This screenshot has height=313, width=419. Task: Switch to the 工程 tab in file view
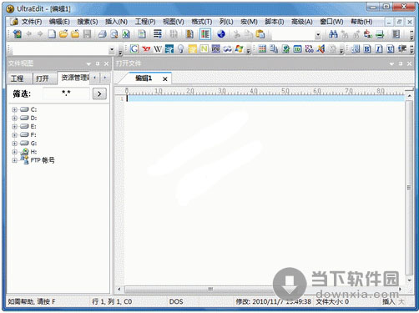tap(19, 78)
